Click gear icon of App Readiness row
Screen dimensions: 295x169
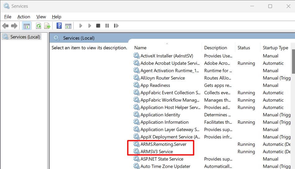tap(136, 85)
